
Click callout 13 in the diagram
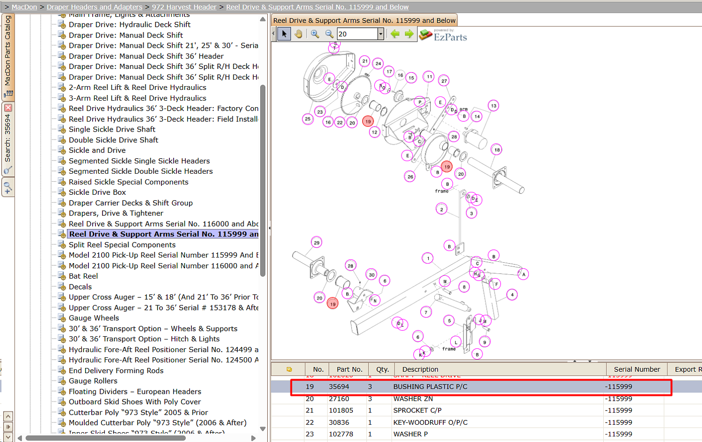[493, 106]
